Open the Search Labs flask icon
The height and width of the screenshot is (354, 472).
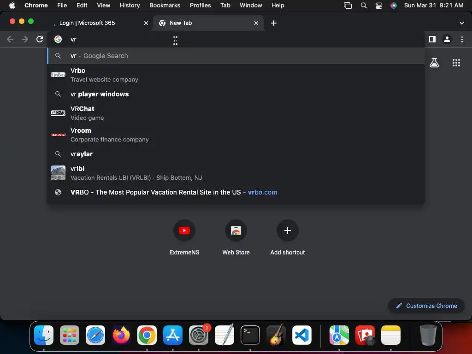[x=434, y=63]
